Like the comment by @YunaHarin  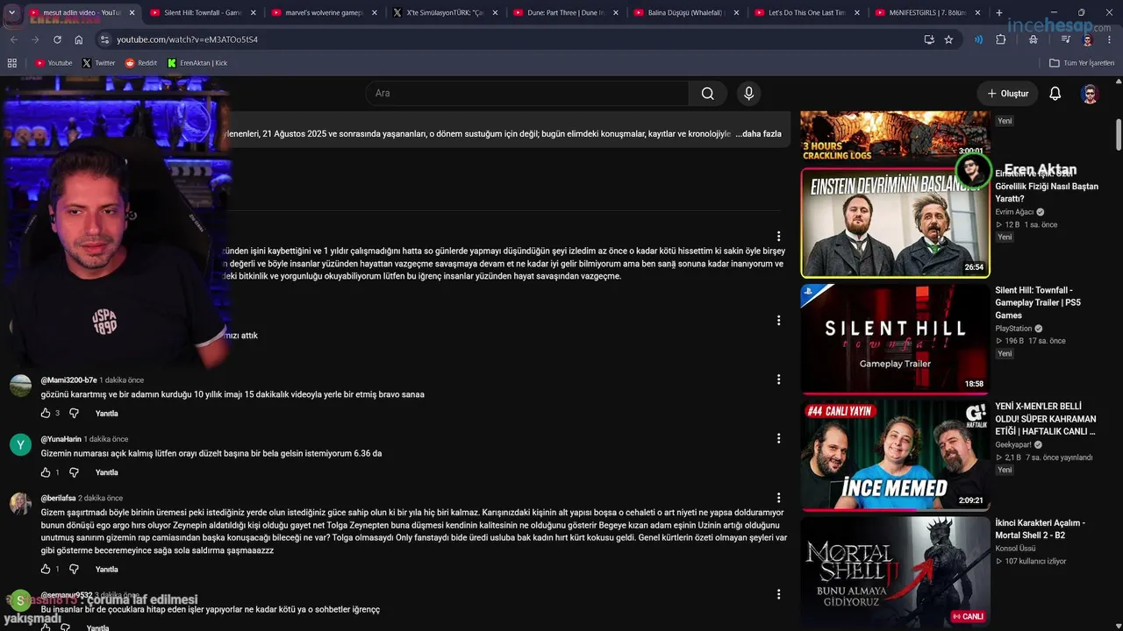(46, 472)
